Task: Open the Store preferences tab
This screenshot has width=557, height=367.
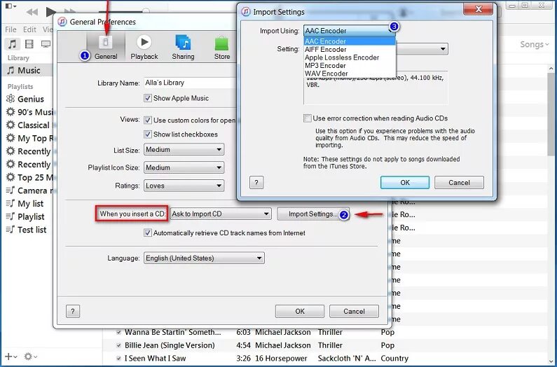Action: pyautogui.click(x=221, y=48)
